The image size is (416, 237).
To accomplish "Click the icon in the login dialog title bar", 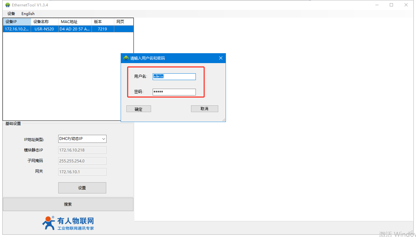I will [x=126, y=58].
